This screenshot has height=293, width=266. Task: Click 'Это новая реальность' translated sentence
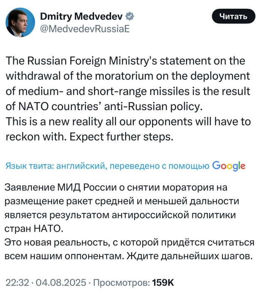(x=57, y=243)
